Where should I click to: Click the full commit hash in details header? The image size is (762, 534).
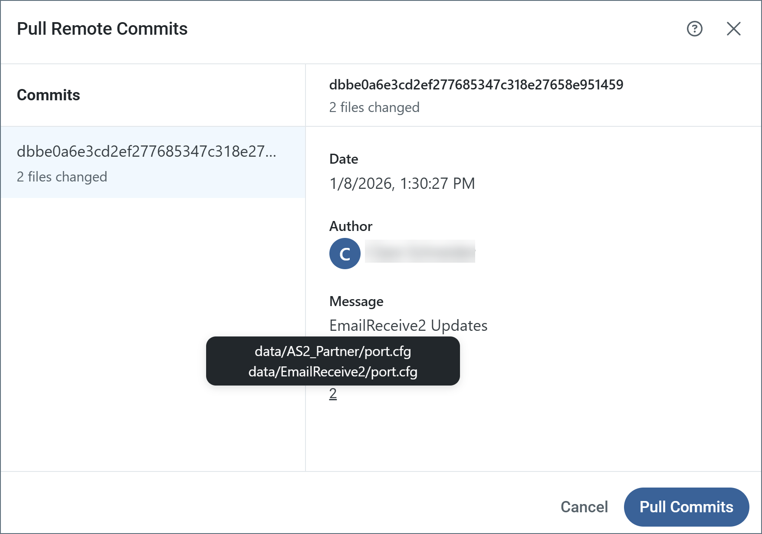(x=476, y=85)
